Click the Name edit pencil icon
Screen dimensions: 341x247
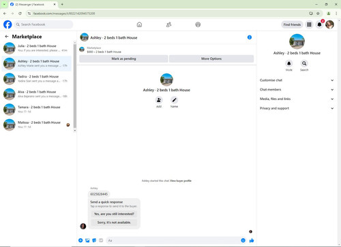(174, 100)
